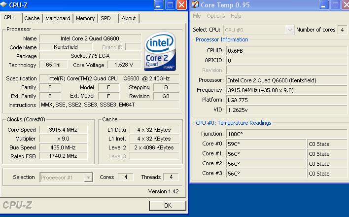Click the Core #0 temperature 59C°
Viewport: 349px width, 217px height.
pos(266,144)
